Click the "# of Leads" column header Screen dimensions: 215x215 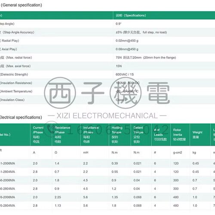pos(160,135)
